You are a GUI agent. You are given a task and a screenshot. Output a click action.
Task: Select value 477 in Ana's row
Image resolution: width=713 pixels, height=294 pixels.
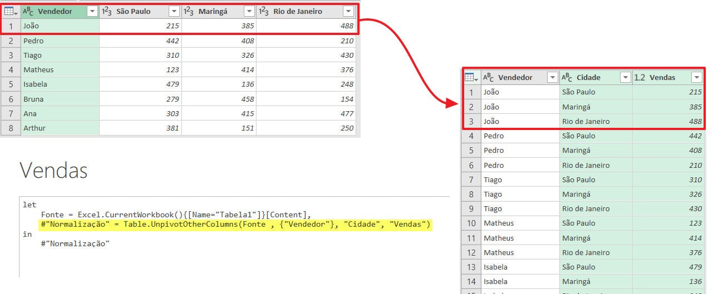coord(306,113)
